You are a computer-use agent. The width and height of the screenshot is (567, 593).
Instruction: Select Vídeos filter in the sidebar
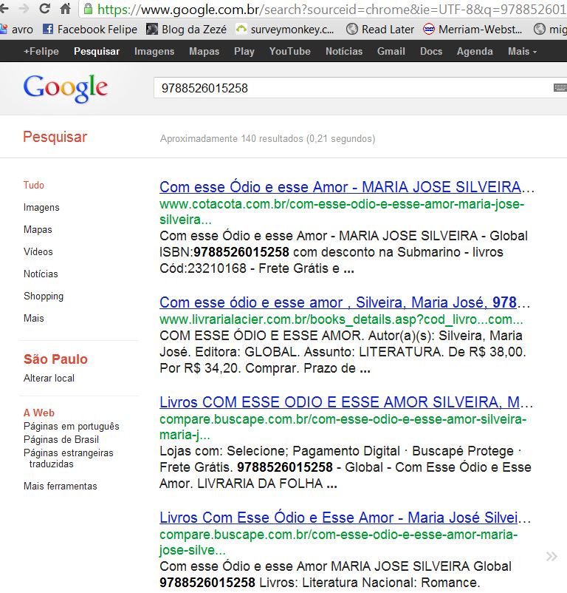pyautogui.click(x=38, y=251)
